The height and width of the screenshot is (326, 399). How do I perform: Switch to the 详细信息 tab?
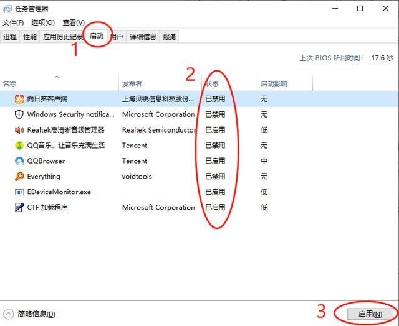click(143, 37)
